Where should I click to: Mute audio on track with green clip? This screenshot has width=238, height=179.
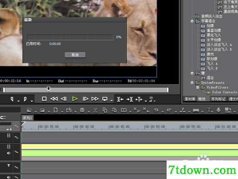(x=9, y=153)
